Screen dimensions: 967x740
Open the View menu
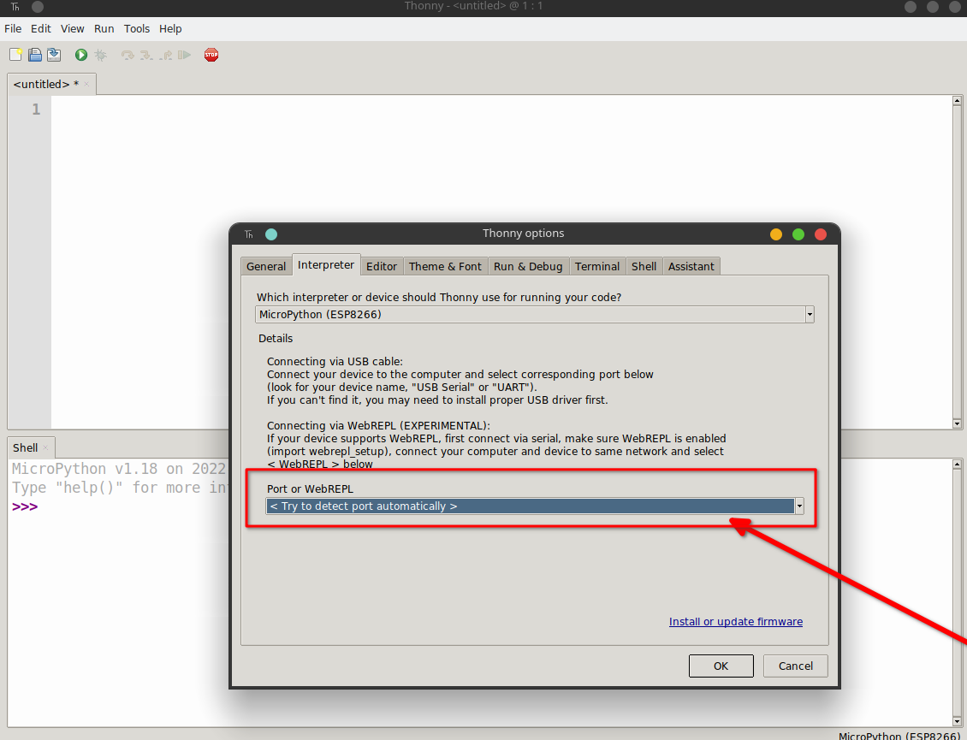[72, 29]
